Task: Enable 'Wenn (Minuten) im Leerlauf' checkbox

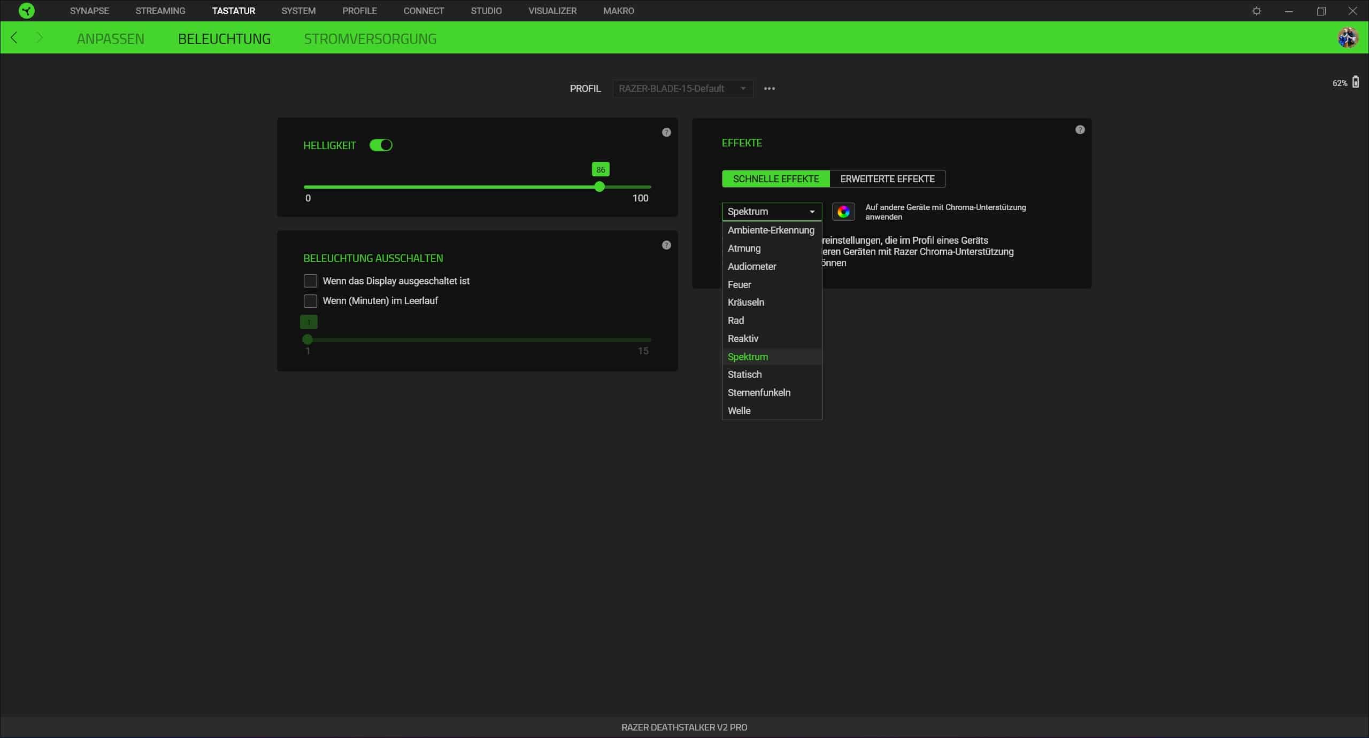Action: pyautogui.click(x=310, y=301)
